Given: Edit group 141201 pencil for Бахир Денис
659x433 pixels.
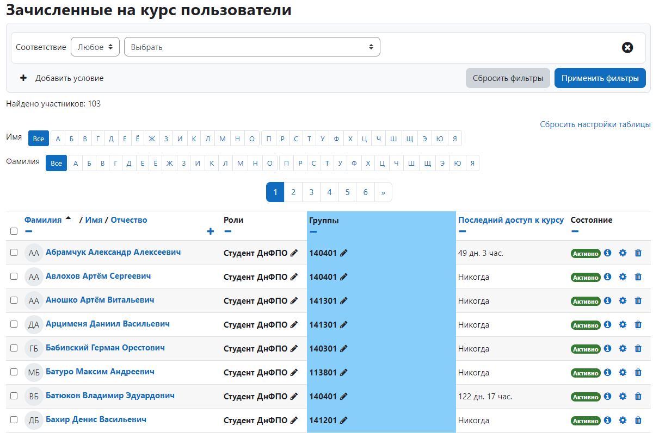Looking at the screenshot, I should click(x=343, y=421).
